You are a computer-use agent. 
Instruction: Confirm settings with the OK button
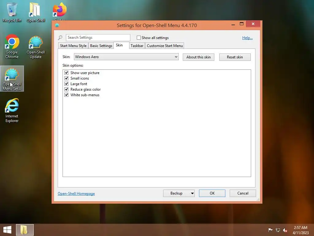coord(212,193)
